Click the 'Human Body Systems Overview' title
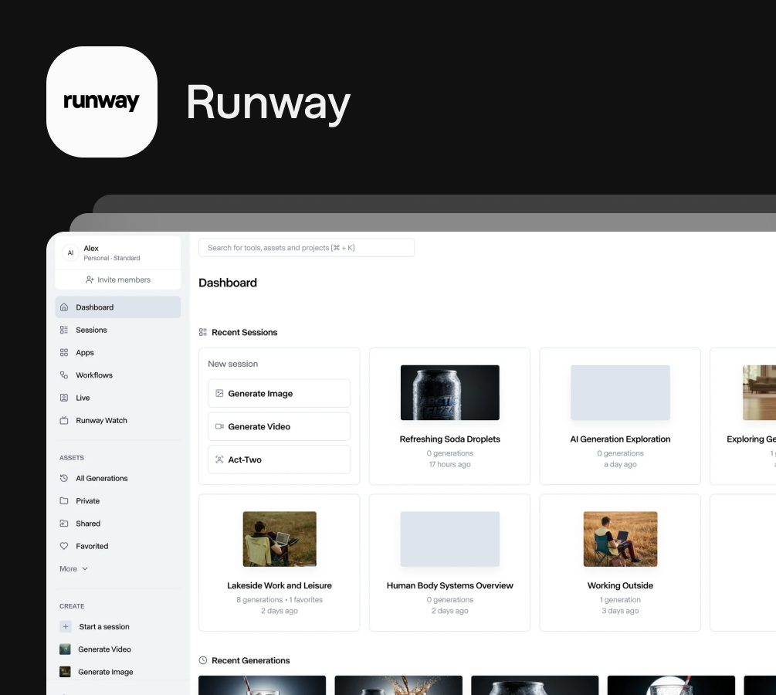Viewport: 776px width, 695px height. pyautogui.click(x=450, y=585)
